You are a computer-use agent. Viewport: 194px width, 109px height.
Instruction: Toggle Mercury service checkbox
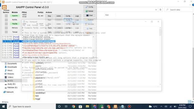(6, 28)
